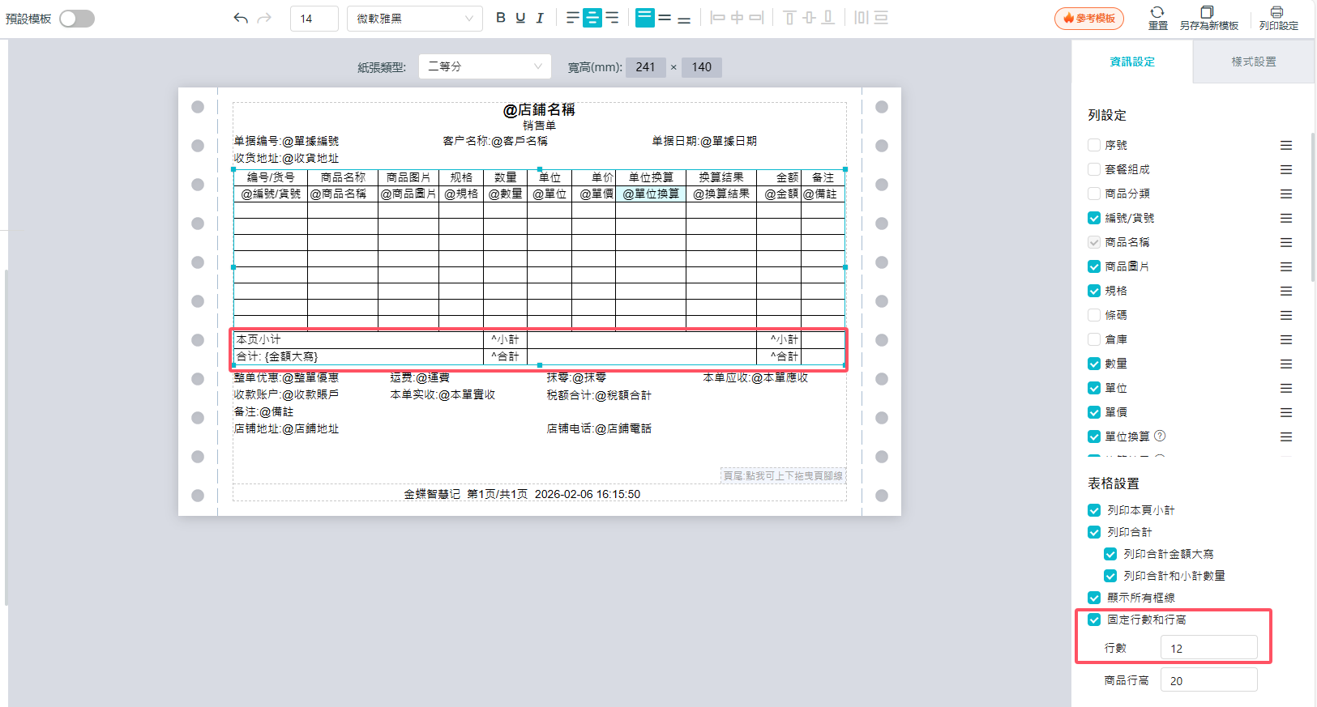Click the 參考模板 button
This screenshot has height=707, width=1317.
(x=1088, y=18)
